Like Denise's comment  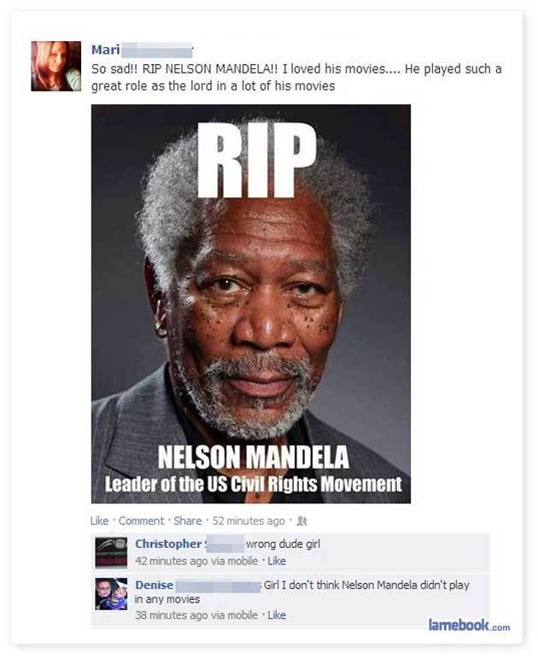coord(277,615)
